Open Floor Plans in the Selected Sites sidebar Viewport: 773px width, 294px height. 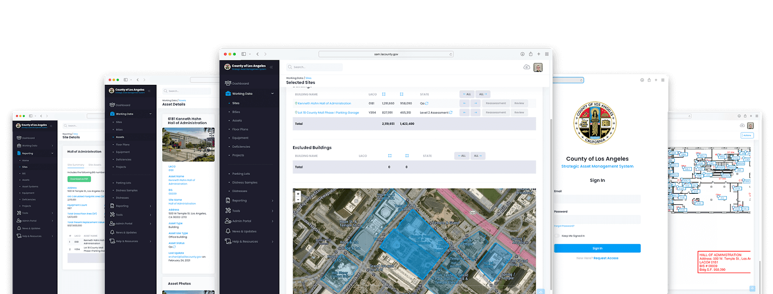pos(240,129)
